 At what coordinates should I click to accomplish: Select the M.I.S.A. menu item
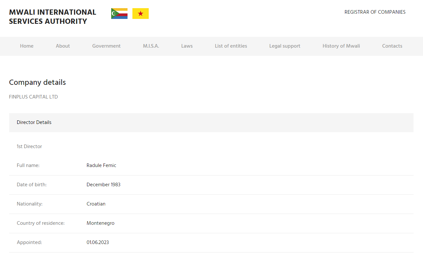point(151,46)
